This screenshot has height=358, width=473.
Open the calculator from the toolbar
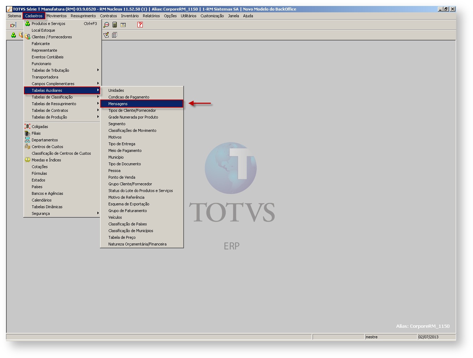coord(115,25)
